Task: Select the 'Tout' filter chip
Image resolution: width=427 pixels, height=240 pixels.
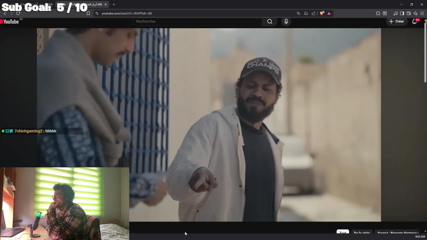Action: tap(343, 232)
